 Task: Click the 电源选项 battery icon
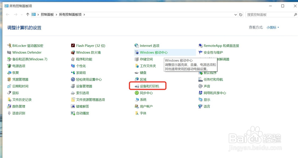tap(9, 66)
